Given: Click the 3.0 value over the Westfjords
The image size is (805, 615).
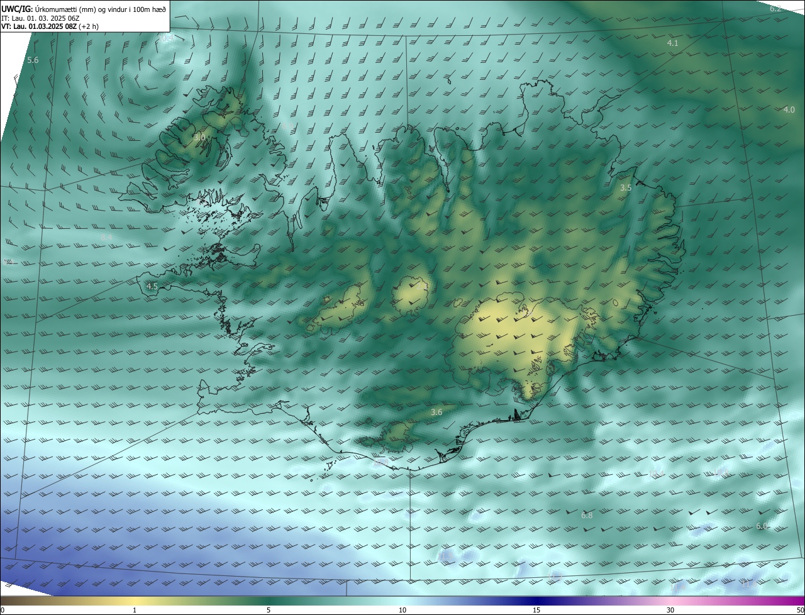Looking at the screenshot, I should (x=199, y=136).
